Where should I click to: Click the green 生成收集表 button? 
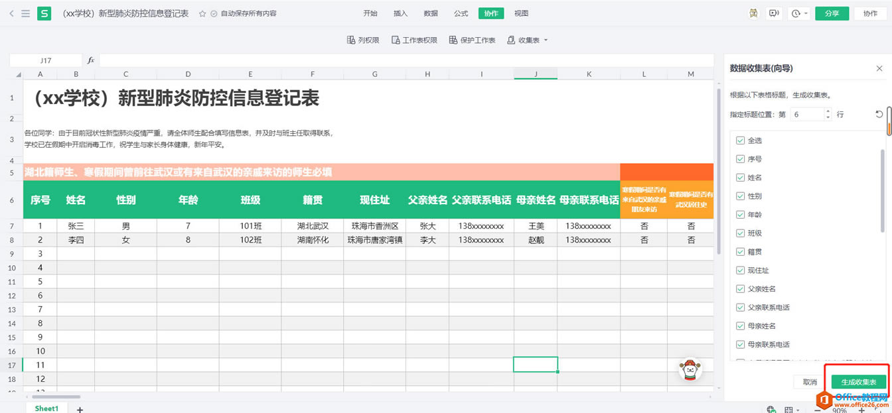pyautogui.click(x=858, y=383)
